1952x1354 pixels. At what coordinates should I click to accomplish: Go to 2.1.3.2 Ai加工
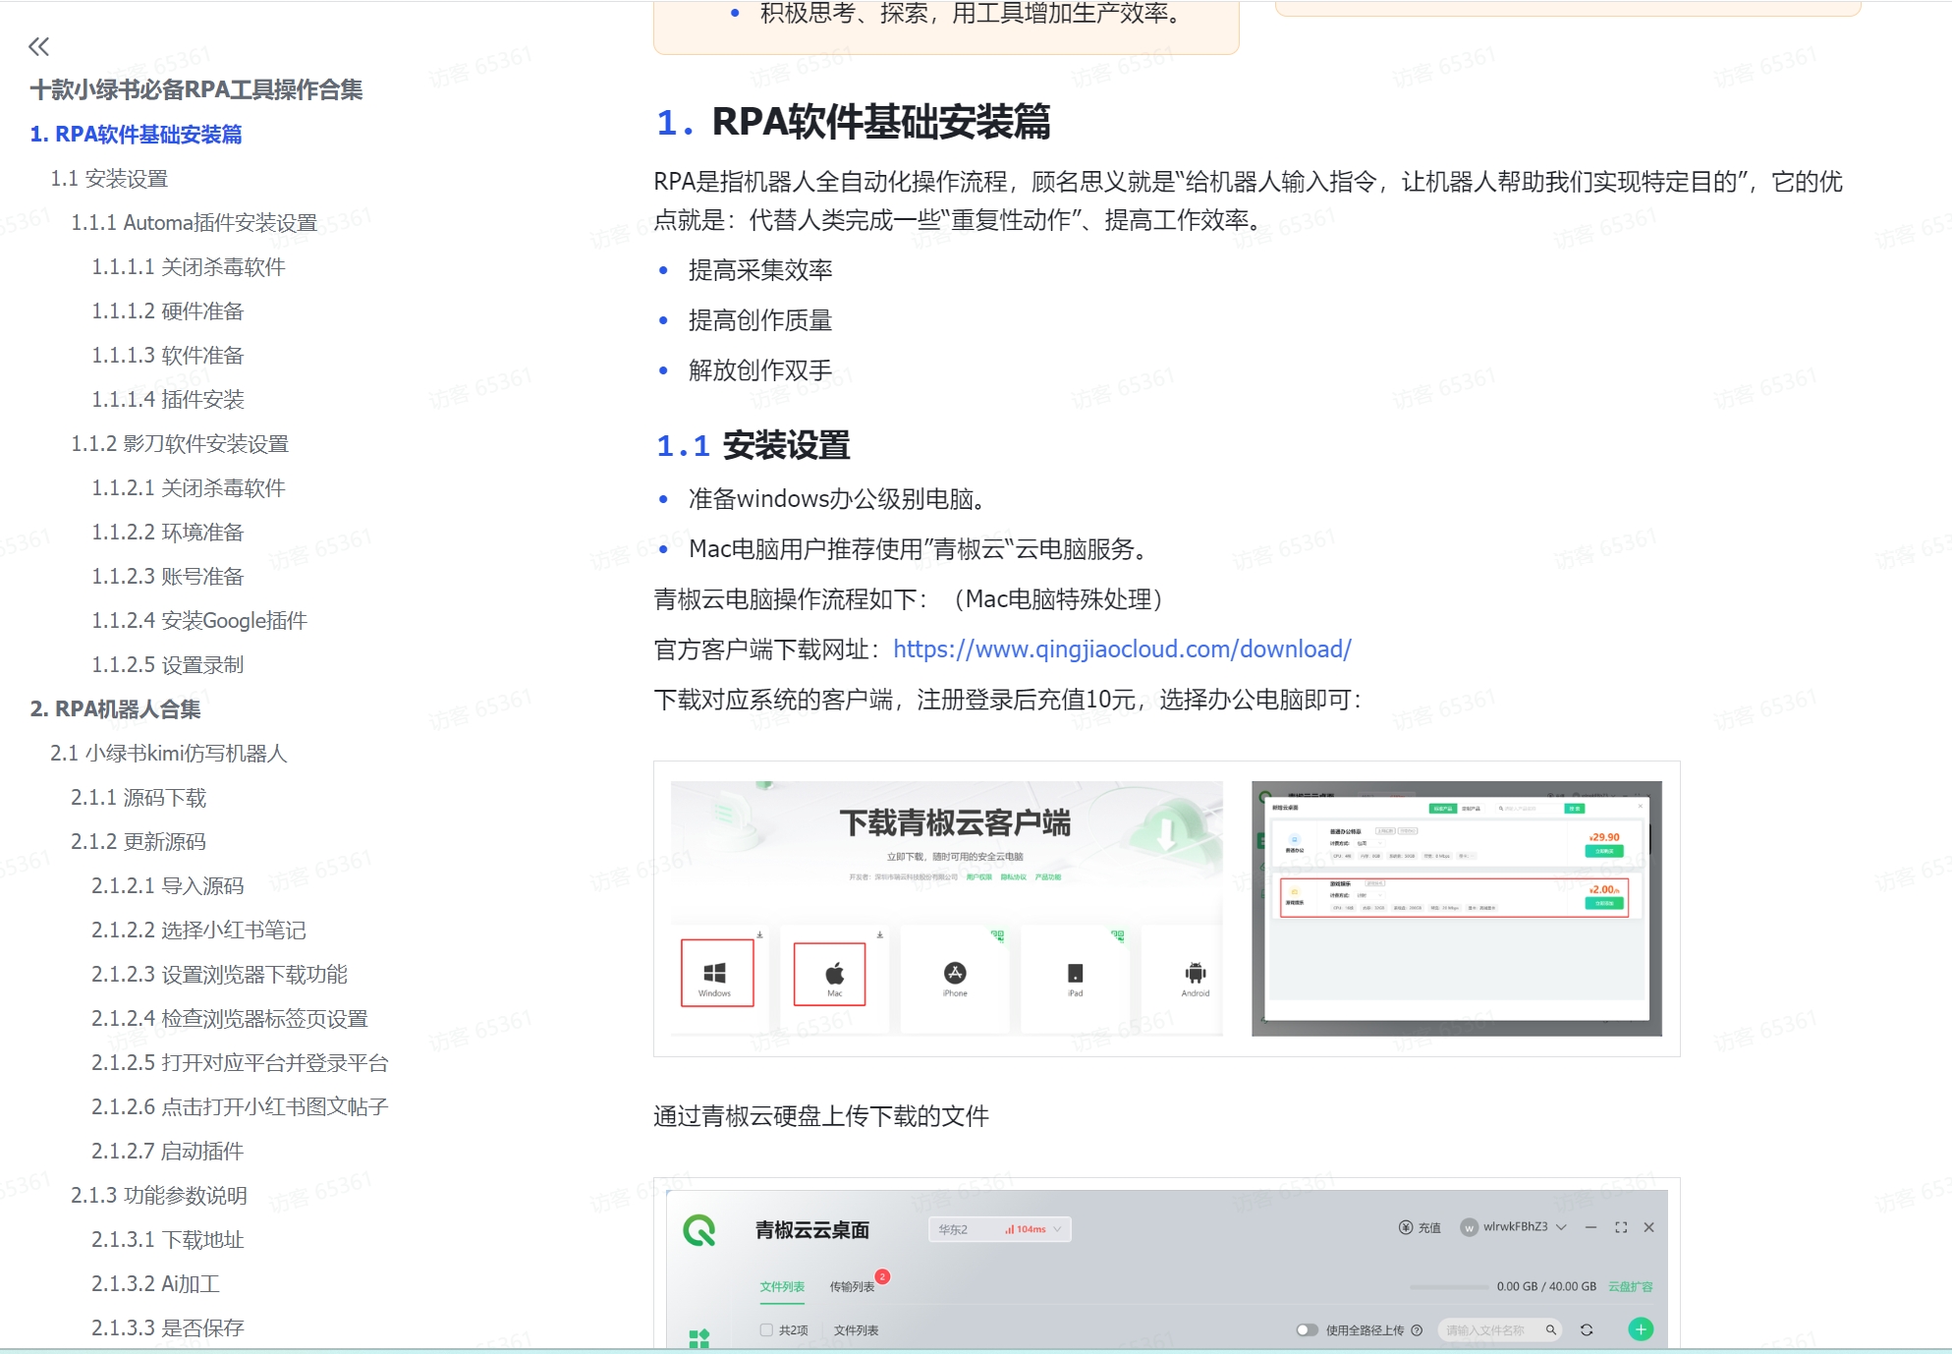pyautogui.click(x=155, y=1283)
